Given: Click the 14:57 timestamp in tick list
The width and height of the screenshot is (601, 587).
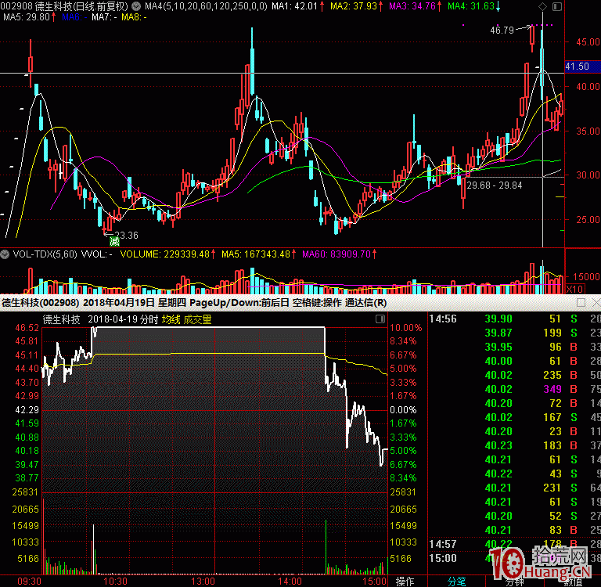Looking at the screenshot, I should [443, 544].
